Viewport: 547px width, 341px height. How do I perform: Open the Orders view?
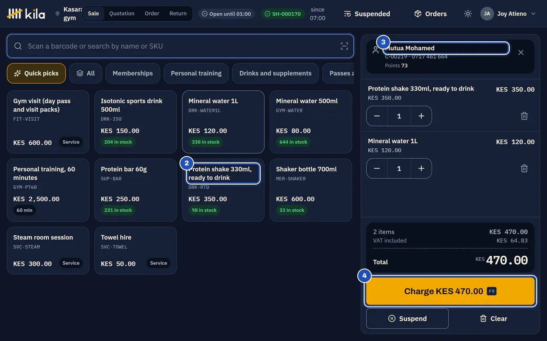[x=430, y=14]
